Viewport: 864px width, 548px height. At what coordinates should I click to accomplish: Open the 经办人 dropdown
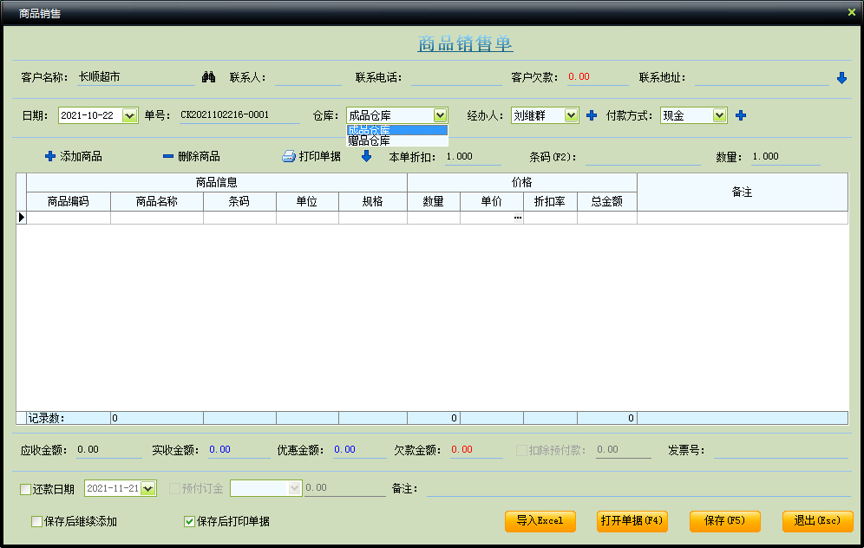coord(571,115)
